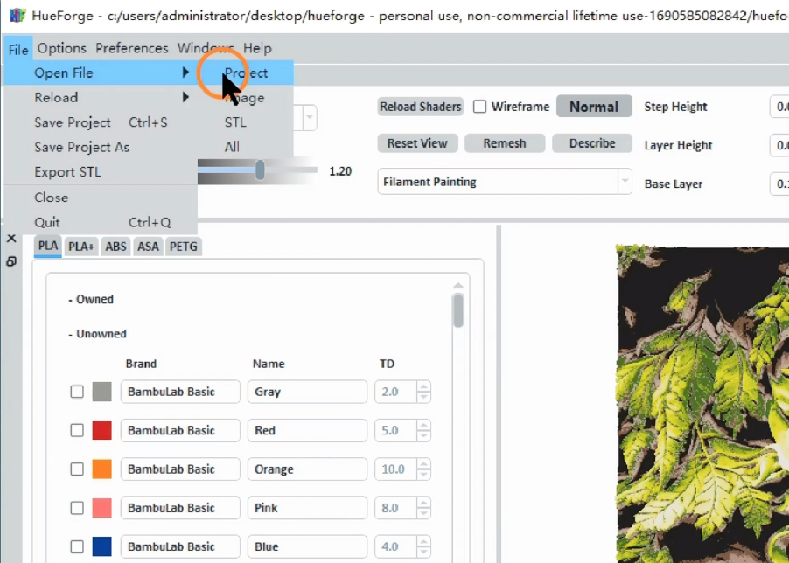The width and height of the screenshot is (789, 563).
Task: Click the Red filament color swatch
Action: click(102, 430)
